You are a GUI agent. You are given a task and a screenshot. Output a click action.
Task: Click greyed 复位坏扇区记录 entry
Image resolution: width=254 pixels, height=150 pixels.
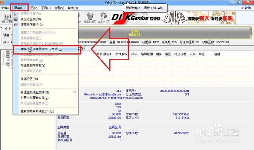(31, 71)
